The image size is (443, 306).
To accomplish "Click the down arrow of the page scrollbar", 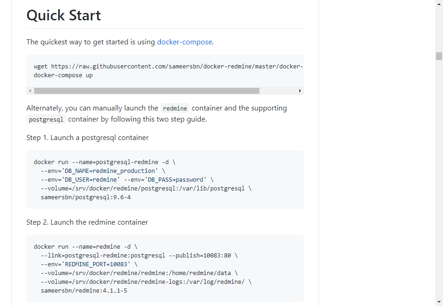I will [x=438, y=302].
